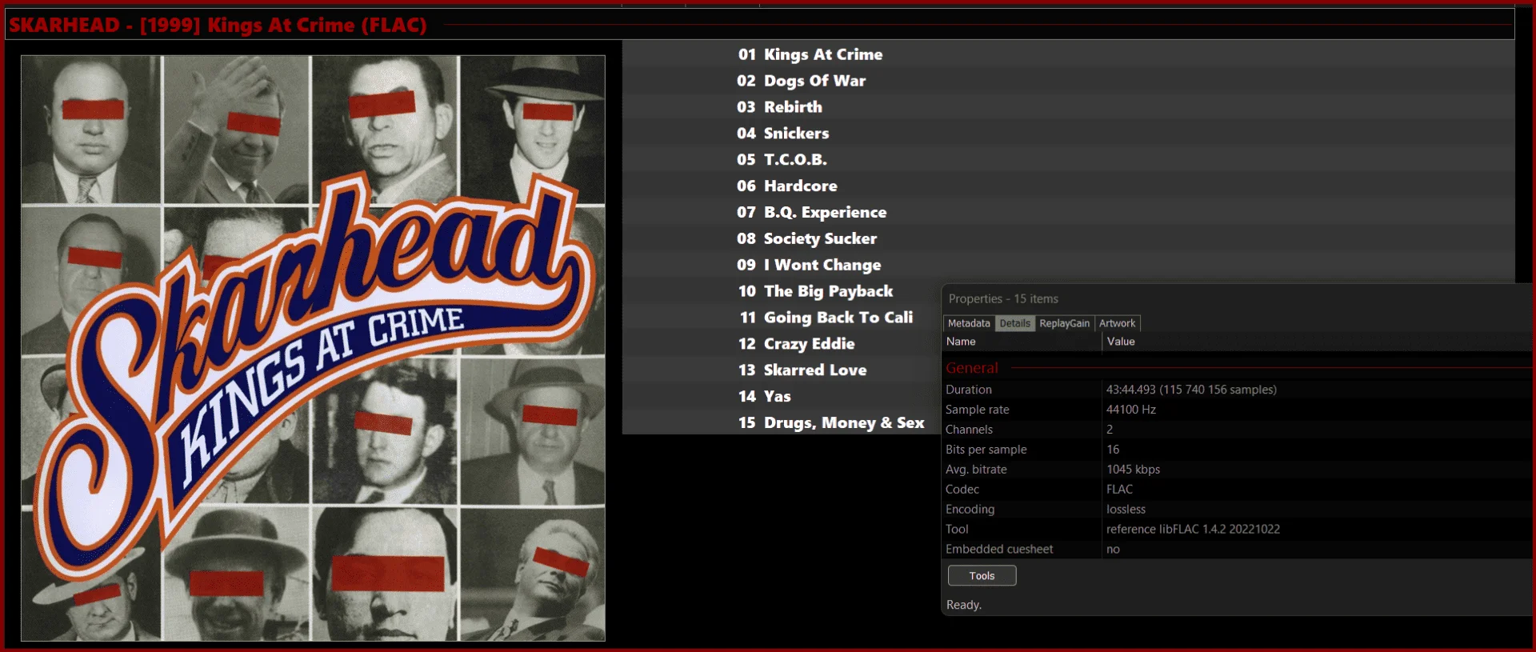The image size is (1536, 652).
Task: Select track 13 Skarred Love
Action: click(x=802, y=370)
